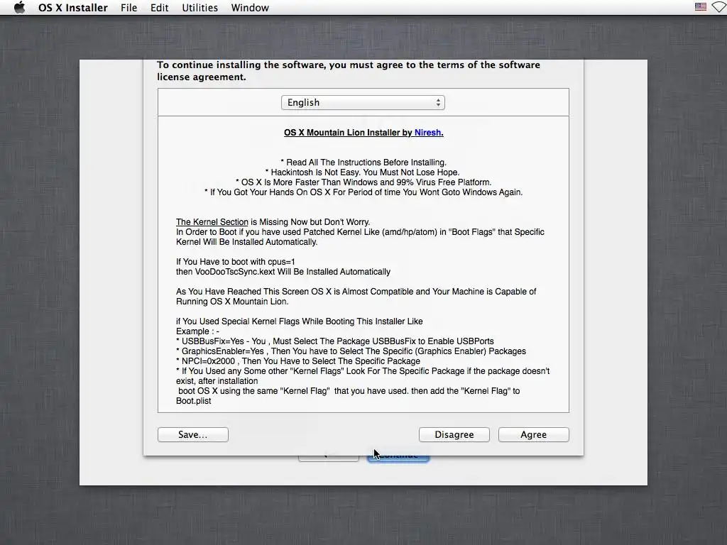Viewport: 727px width, 545px height.
Task: Click the "Example : -" line
Action: coord(197,331)
